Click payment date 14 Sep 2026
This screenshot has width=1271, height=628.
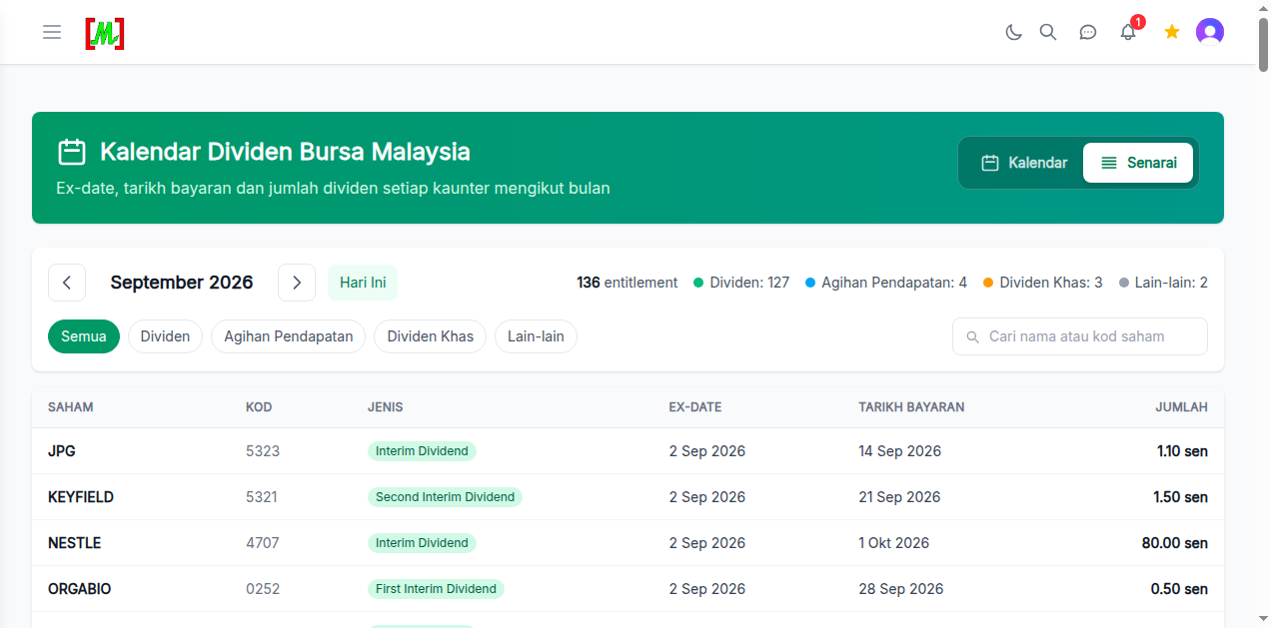[x=900, y=451]
